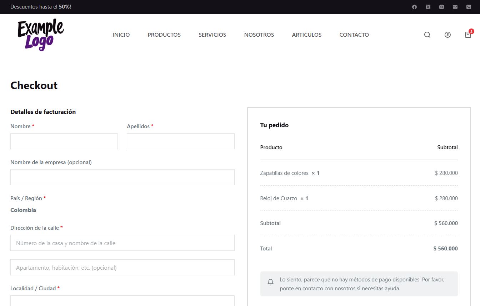480x306 pixels.
Task: Click the phone contact icon
Action: [469, 7]
